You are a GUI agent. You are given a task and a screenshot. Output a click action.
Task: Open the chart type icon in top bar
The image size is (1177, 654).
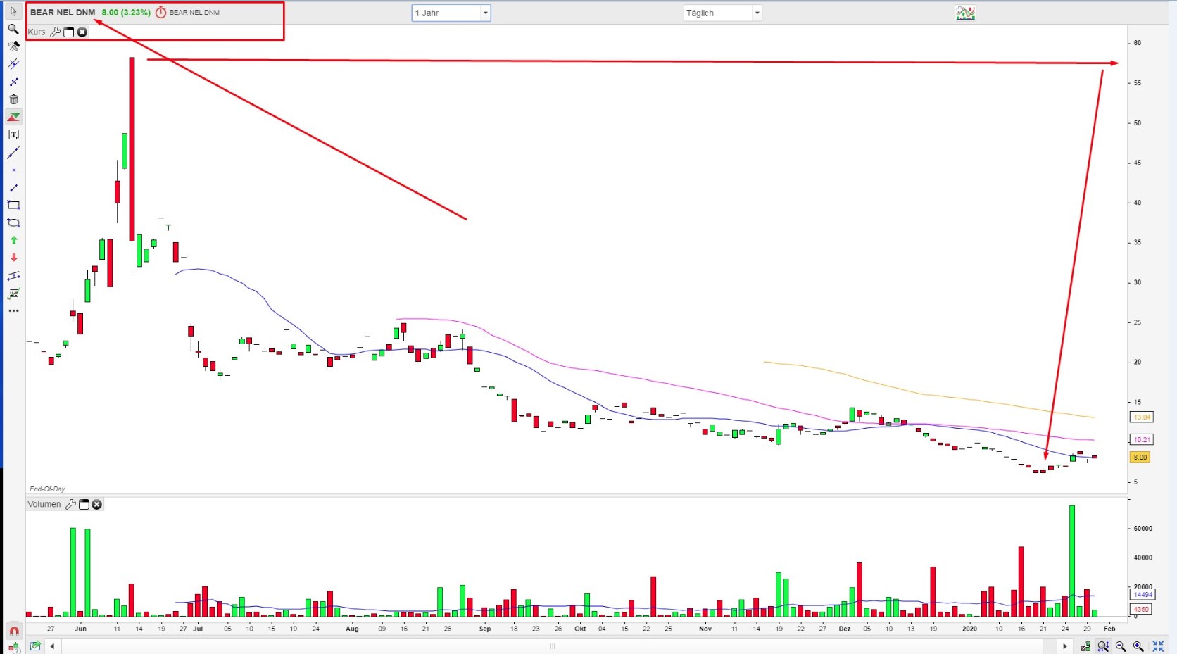click(x=965, y=13)
